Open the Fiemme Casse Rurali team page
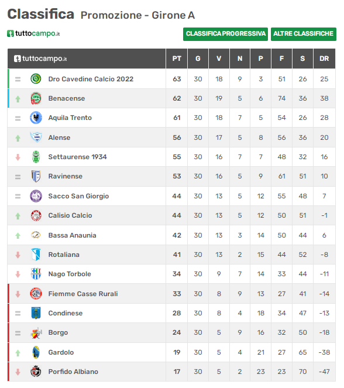 point(83,294)
